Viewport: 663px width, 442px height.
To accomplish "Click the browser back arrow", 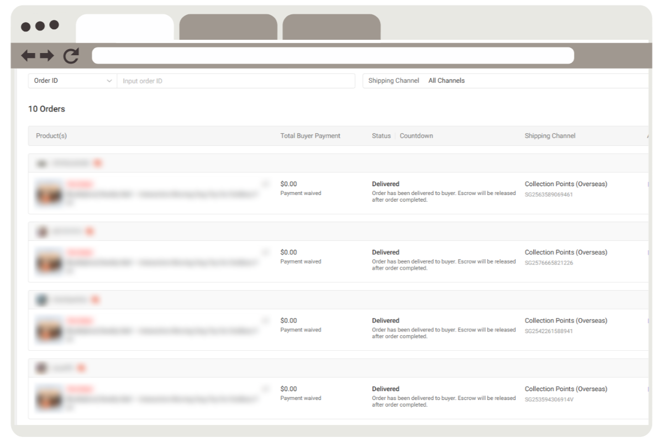I will click(x=28, y=55).
